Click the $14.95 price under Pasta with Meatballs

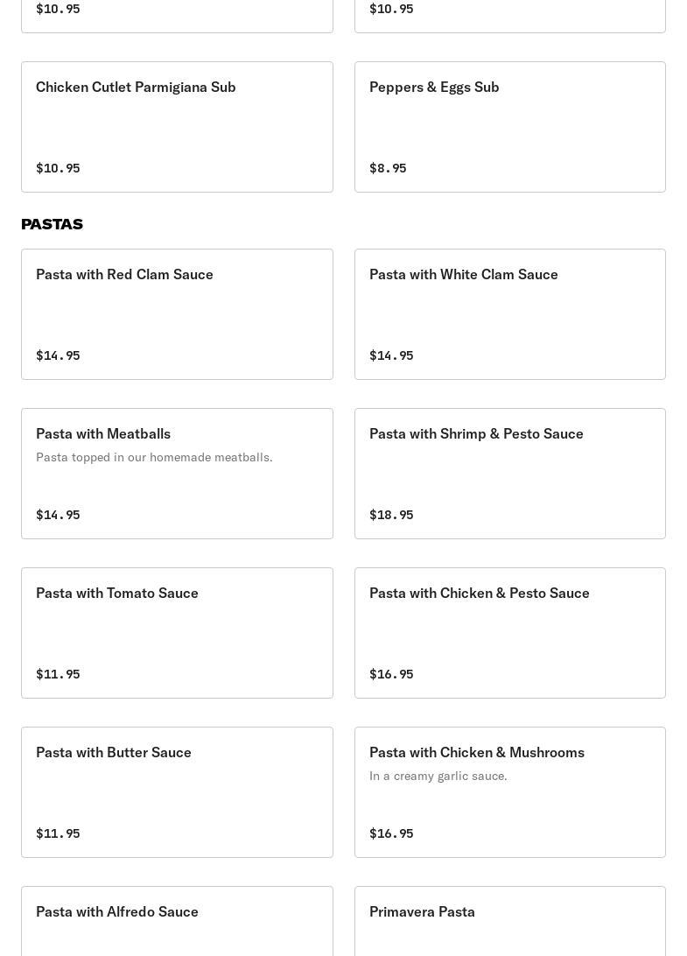(x=58, y=515)
